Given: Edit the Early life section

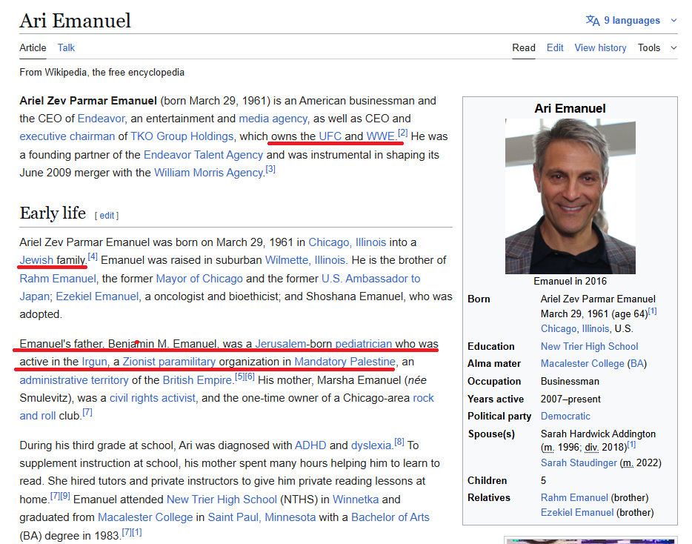Looking at the screenshot, I should [107, 216].
